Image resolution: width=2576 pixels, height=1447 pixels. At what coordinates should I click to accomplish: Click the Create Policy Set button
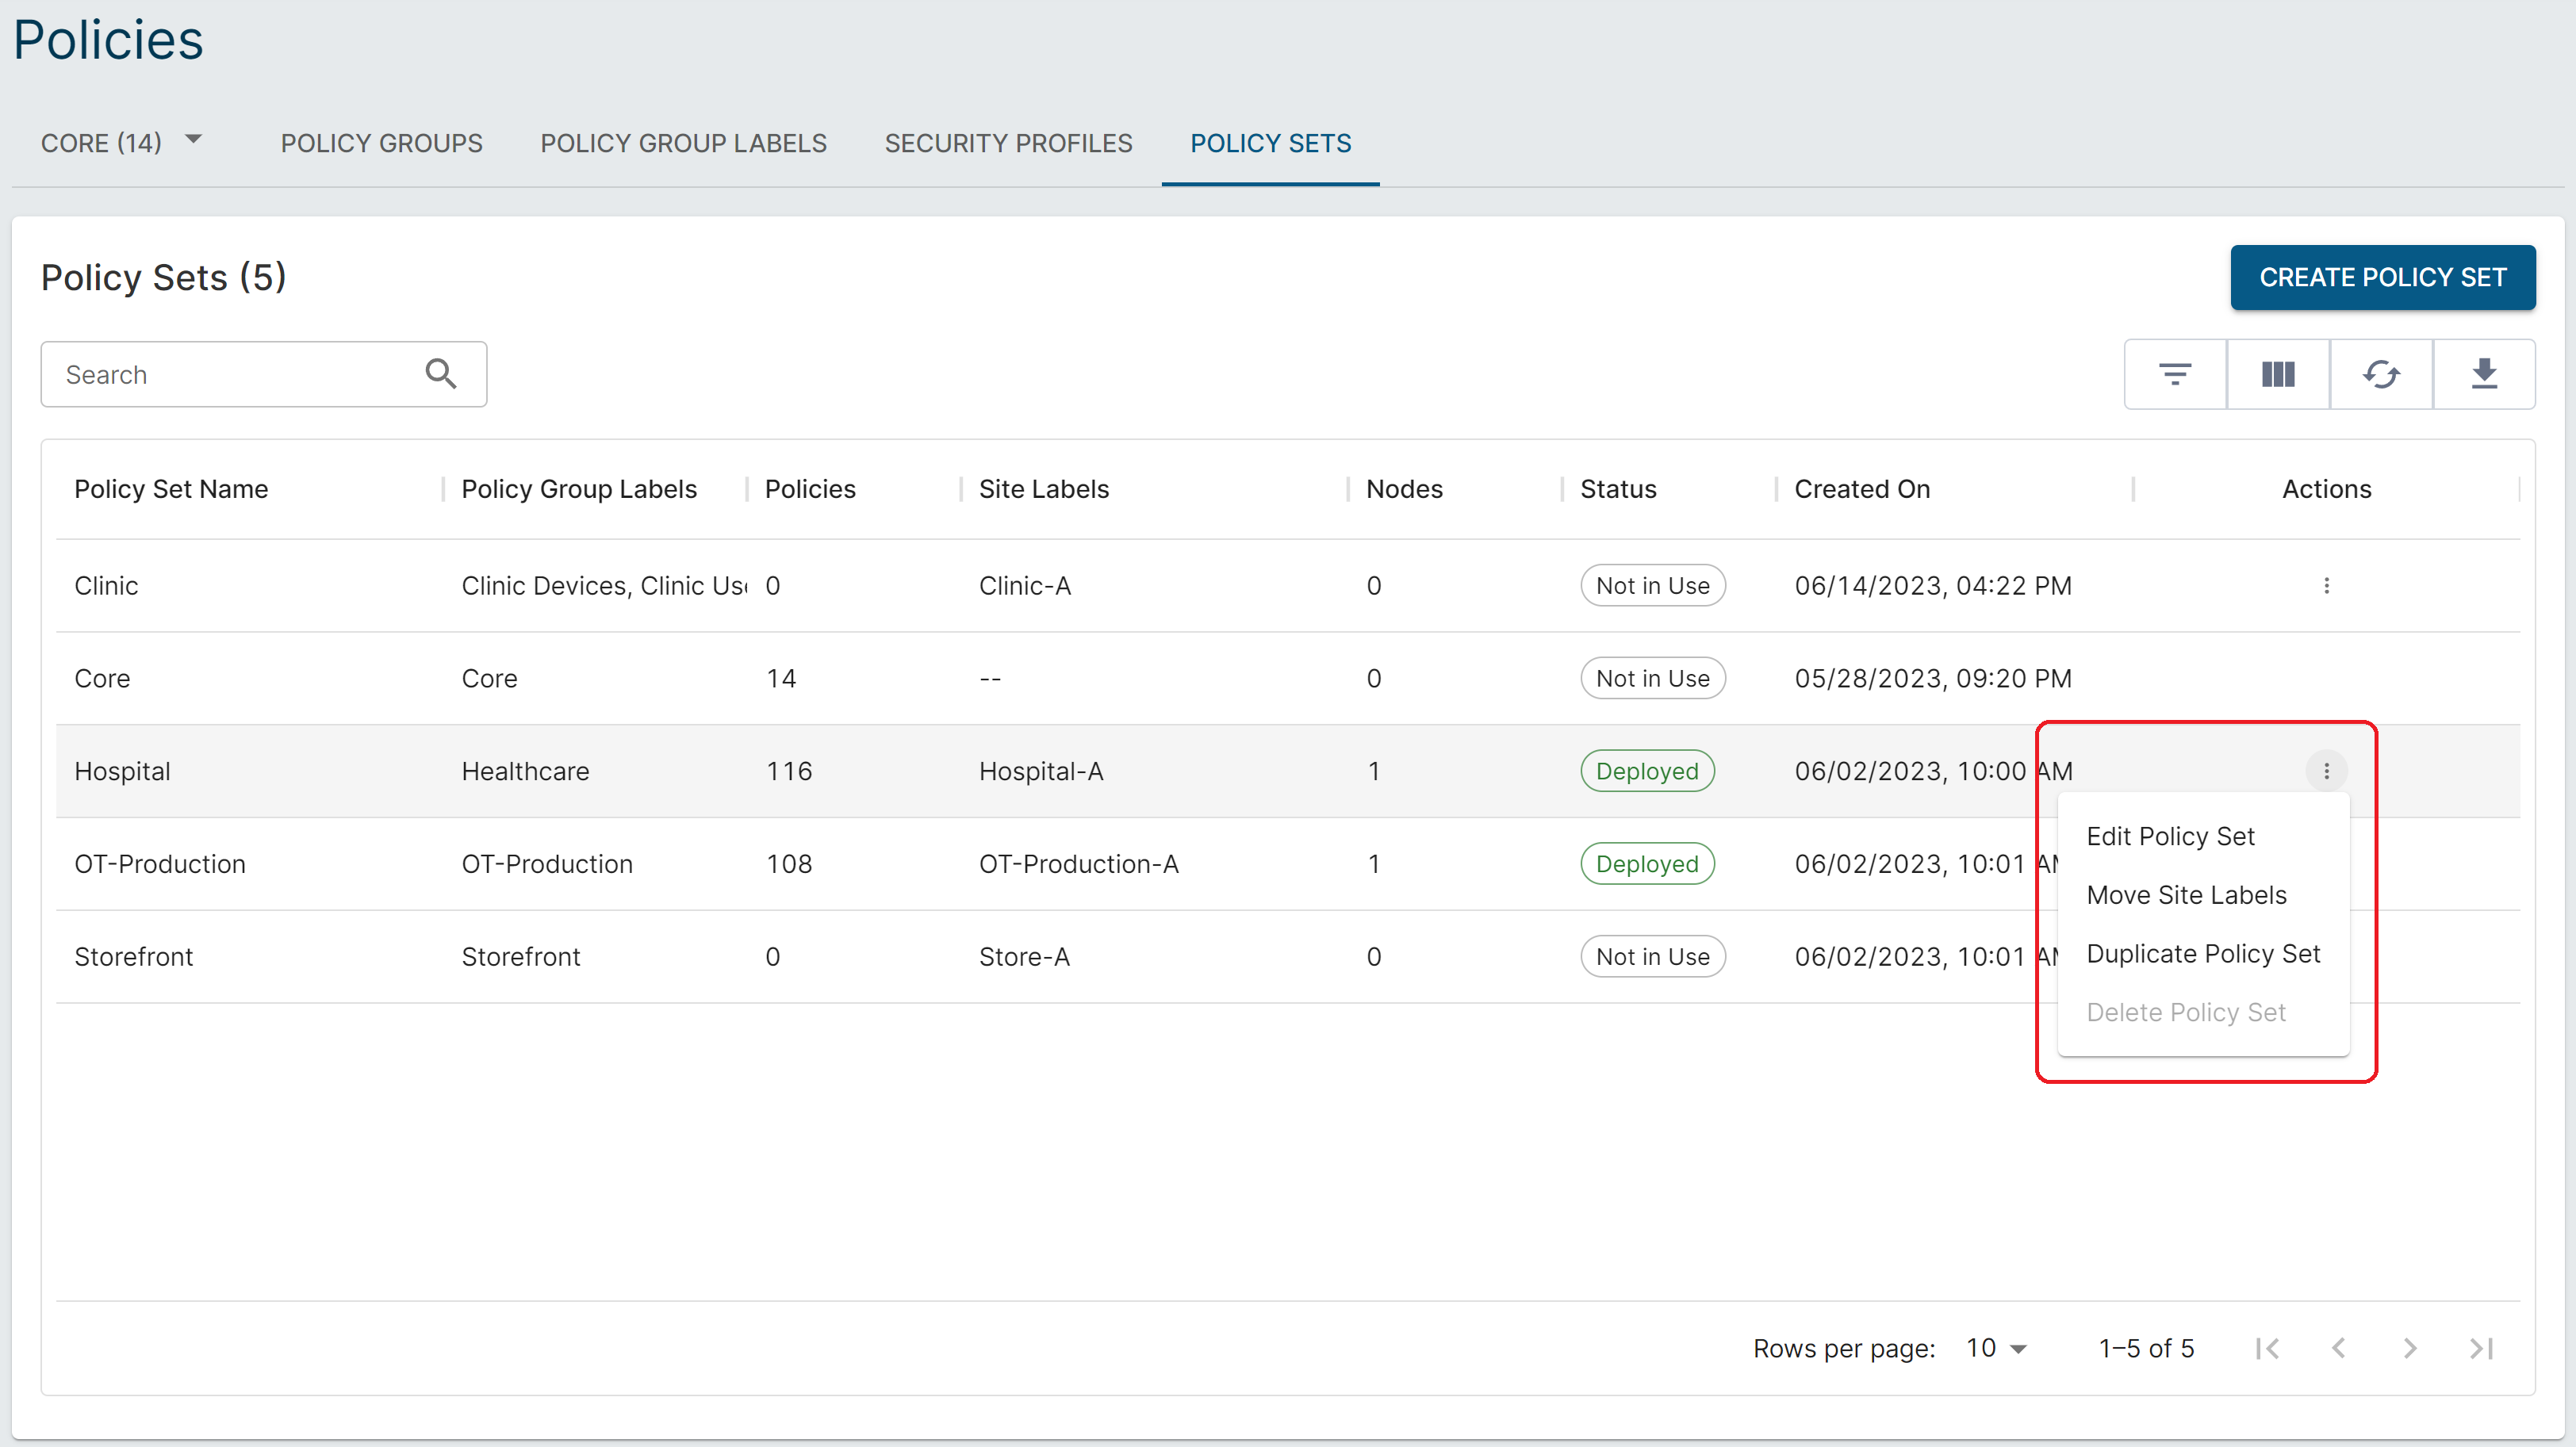point(2382,277)
